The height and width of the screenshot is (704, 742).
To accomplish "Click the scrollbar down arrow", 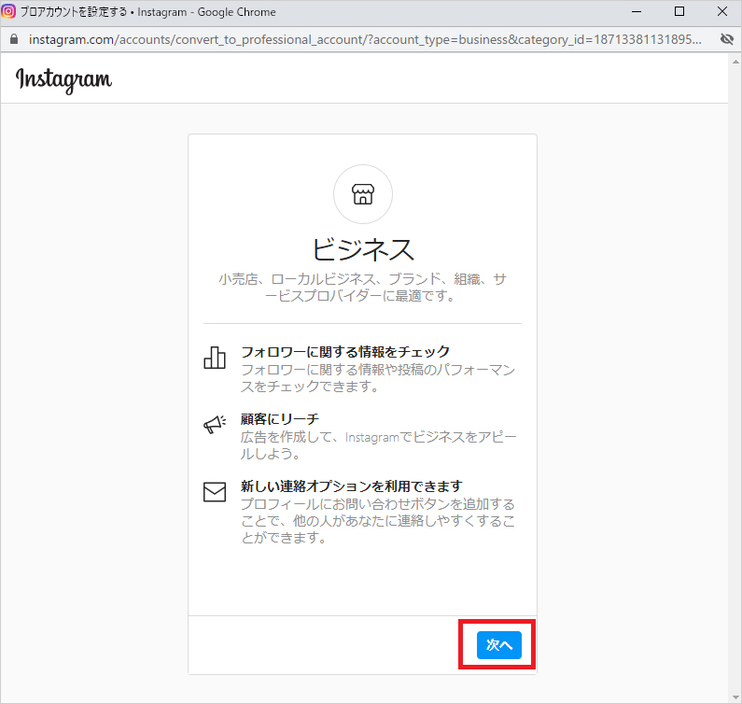I will [x=735, y=697].
